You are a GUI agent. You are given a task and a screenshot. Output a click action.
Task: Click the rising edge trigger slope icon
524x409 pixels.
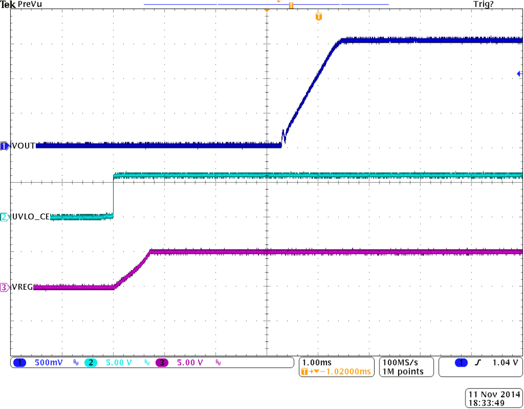[x=477, y=363]
